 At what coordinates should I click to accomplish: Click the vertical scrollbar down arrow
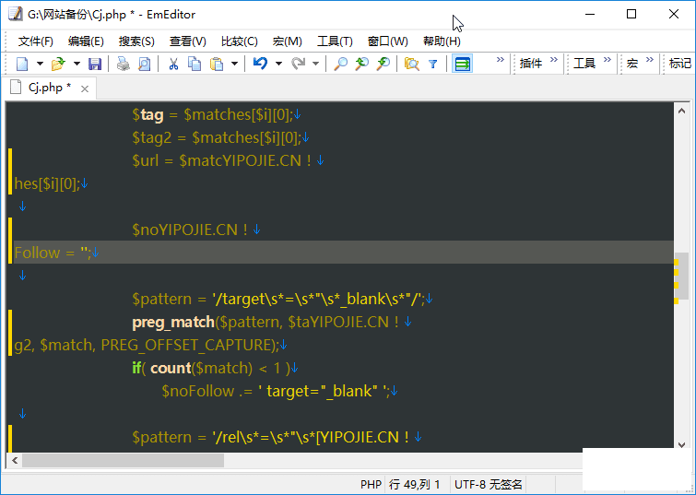coord(682,445)
